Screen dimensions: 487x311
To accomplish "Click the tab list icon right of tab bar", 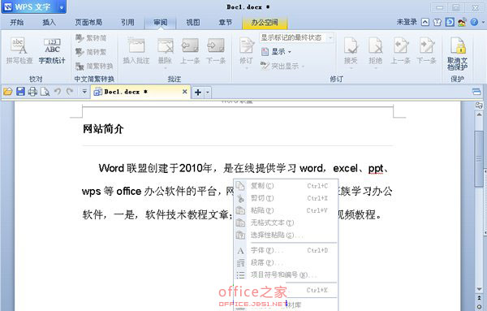I will pos(476,91).
